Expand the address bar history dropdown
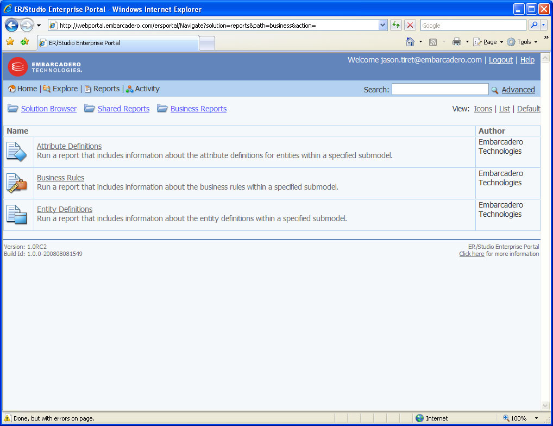This screenshot has width=553, height=426. (382, 25)
